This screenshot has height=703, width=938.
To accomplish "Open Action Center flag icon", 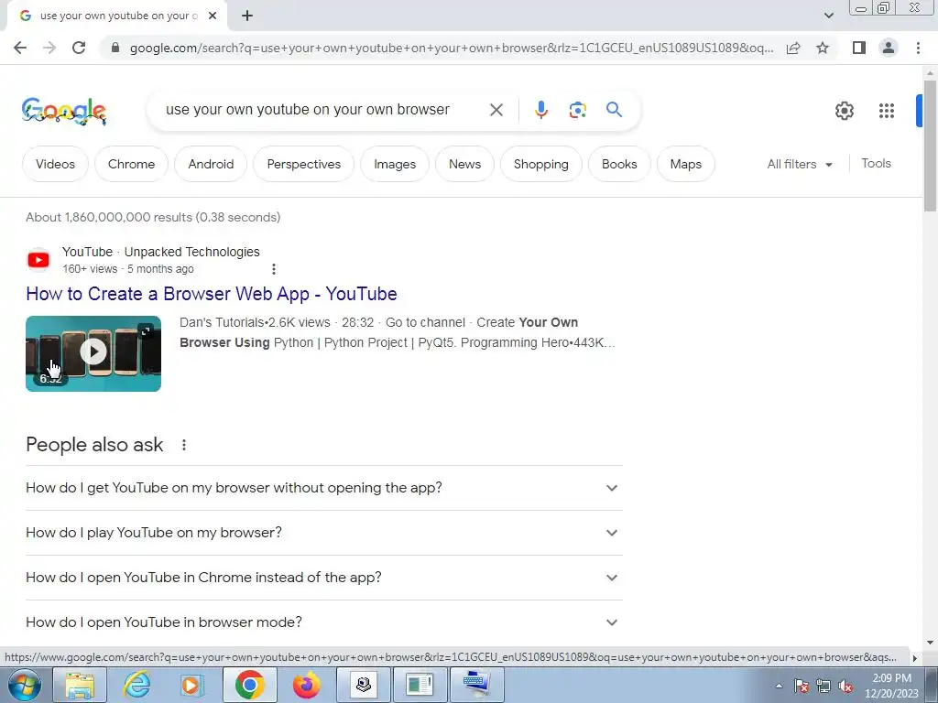I will 802,687.
